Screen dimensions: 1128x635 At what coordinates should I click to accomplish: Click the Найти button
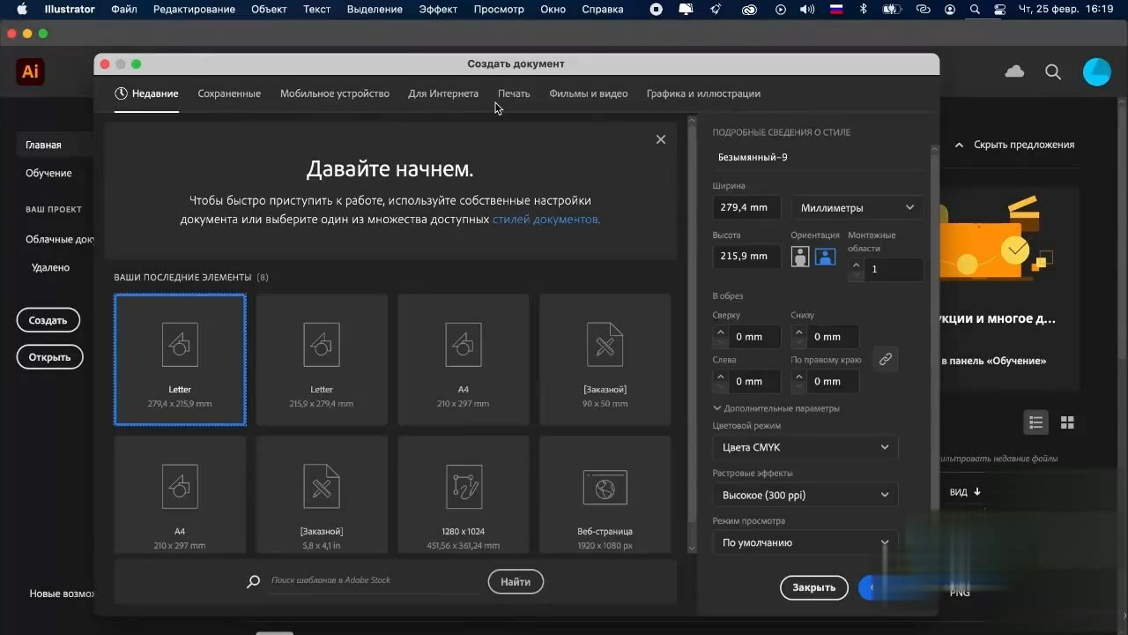[516, 581]
